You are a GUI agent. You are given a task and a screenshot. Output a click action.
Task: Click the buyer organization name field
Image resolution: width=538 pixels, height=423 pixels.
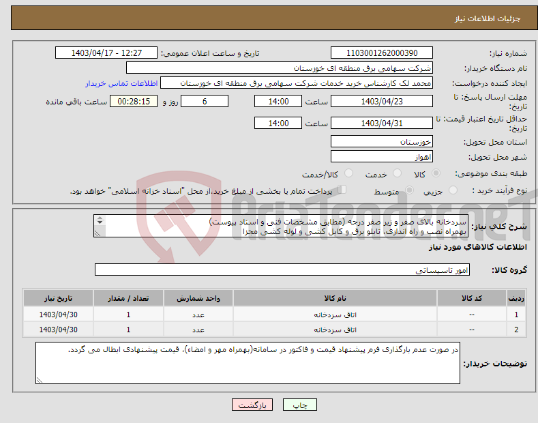[280, 68]
